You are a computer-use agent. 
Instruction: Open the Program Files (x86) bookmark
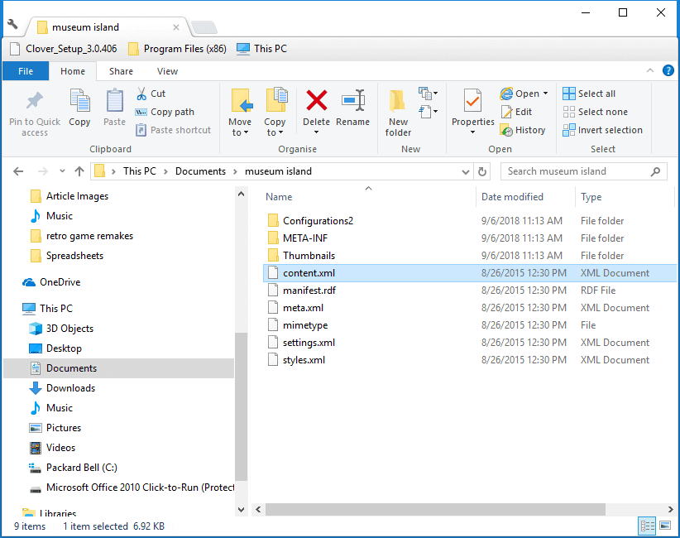click(x=177, y=49)
